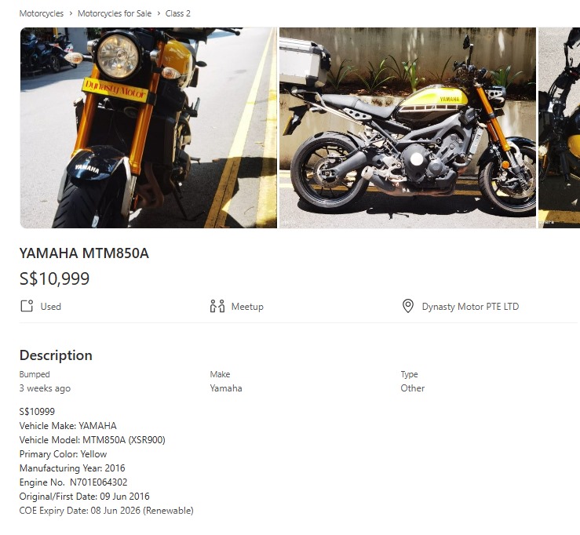Open the front-view motorcycle photo
This screenshot has height=535, width=580.
click(148, 128)
